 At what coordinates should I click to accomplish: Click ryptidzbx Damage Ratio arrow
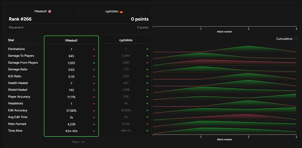147,69
